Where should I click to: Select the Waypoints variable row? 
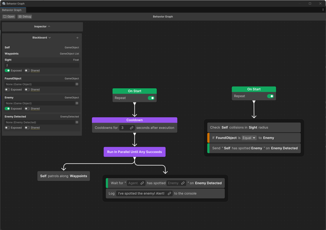(x=42, y=54)
